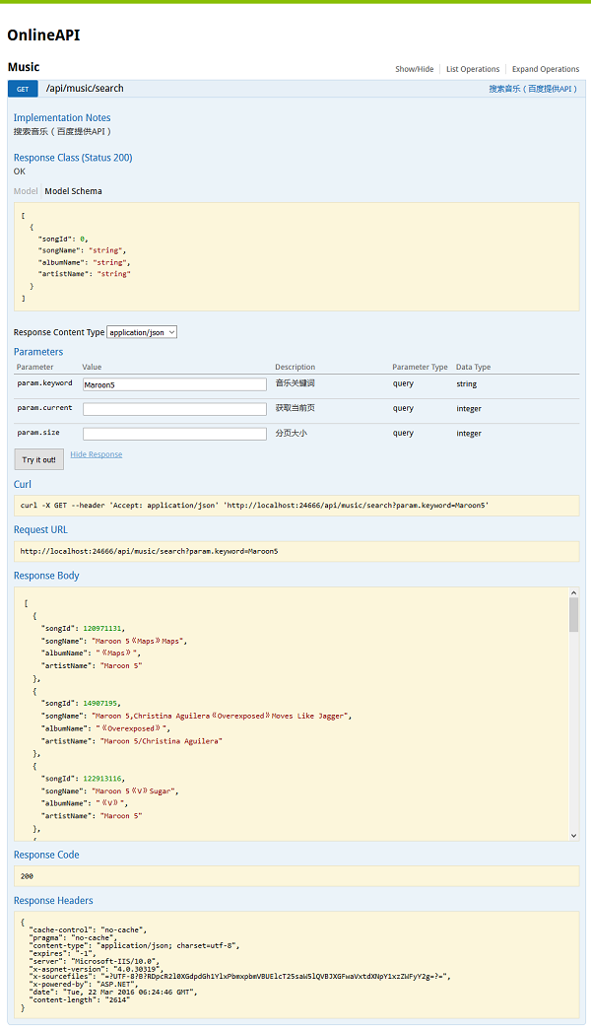Click Expand Operations link
591x1030 pixels.
(x=545, y=70)
